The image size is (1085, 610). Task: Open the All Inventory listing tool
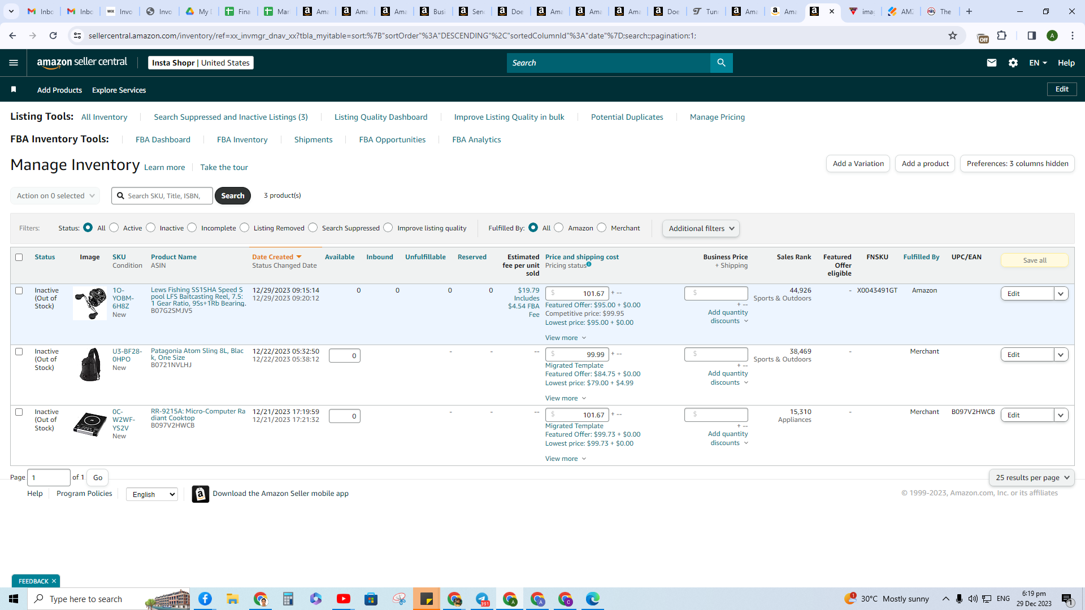(105, 117)
